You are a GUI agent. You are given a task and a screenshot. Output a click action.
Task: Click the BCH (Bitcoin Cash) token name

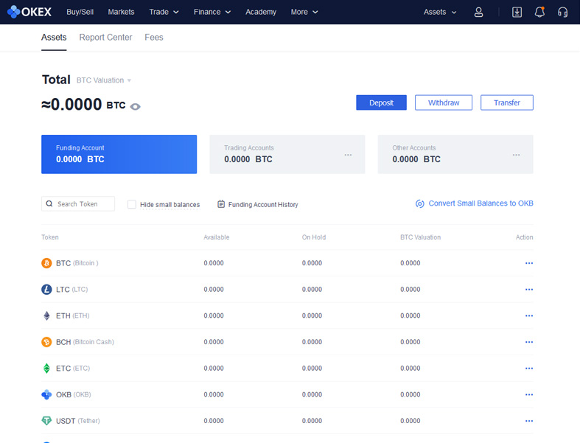point(85,342)
